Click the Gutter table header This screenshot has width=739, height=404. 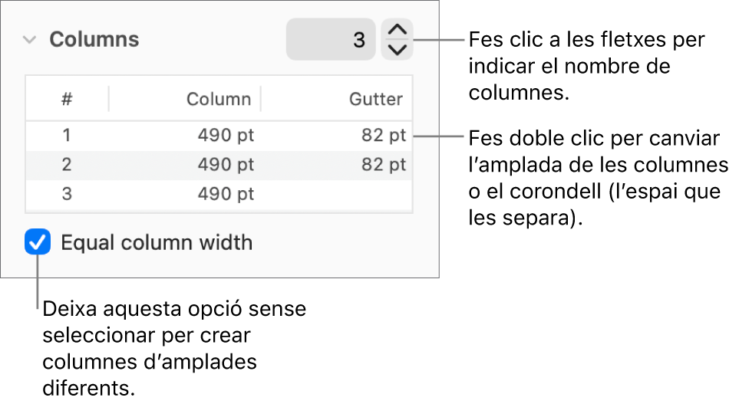(376, 99)
